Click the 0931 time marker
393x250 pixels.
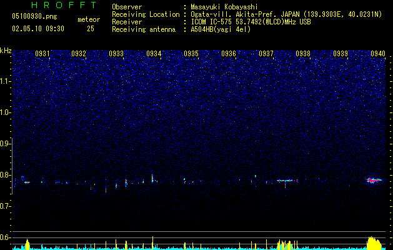(x=42, y=53)
